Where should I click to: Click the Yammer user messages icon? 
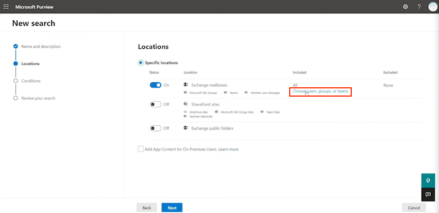click(x=246, y=92)
